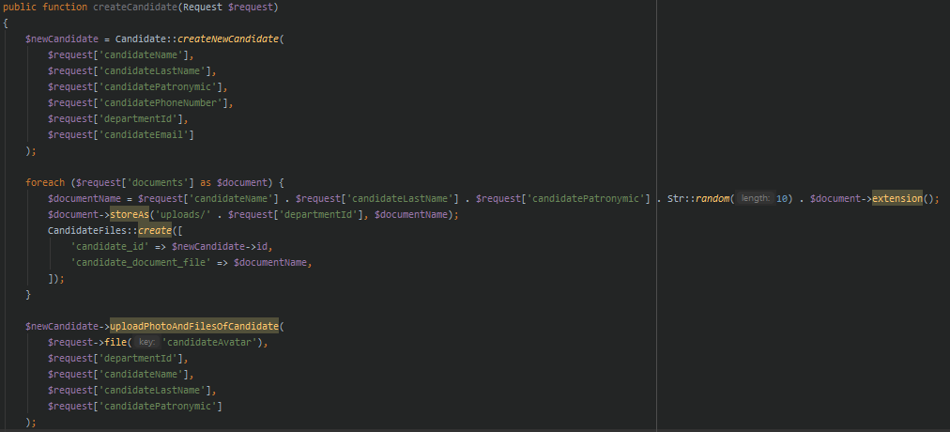This screenshot has height=432, width=950.
Task: Click the createCandidate function name
Action: (136, 8)
